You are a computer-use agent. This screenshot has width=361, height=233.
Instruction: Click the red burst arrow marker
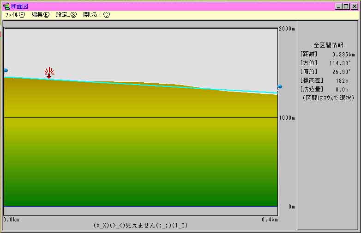[x=49, y=73]
